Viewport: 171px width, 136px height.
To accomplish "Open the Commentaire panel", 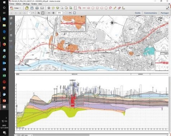I will (151, 13).
